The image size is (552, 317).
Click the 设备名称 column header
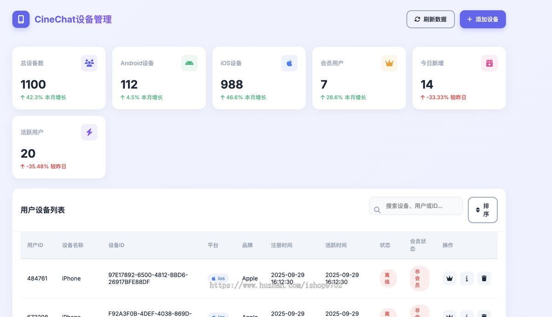click(x=73, y=245)
